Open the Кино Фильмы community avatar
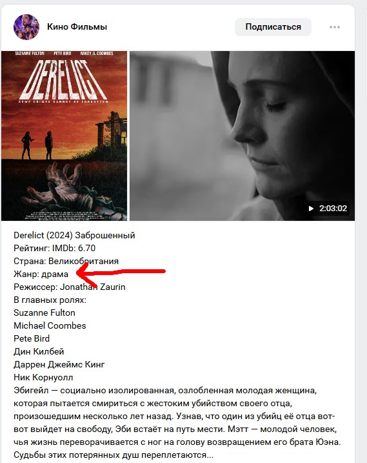 [x=26, y=27]
